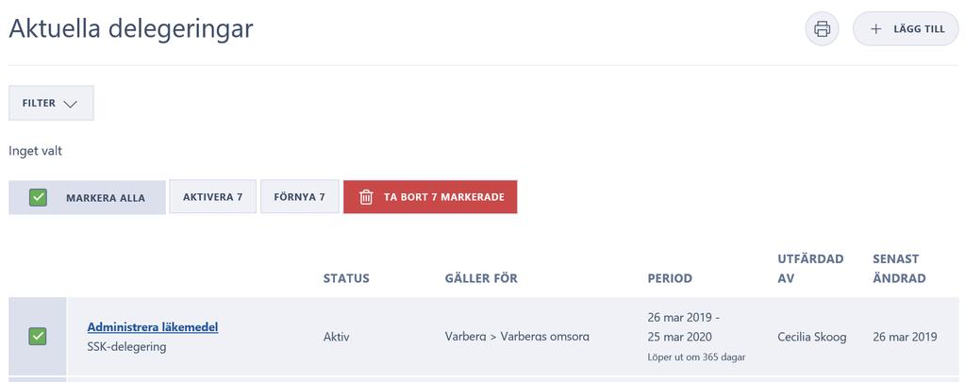Uncheck the Markera alla checkbox

click(x=38, y=197)
